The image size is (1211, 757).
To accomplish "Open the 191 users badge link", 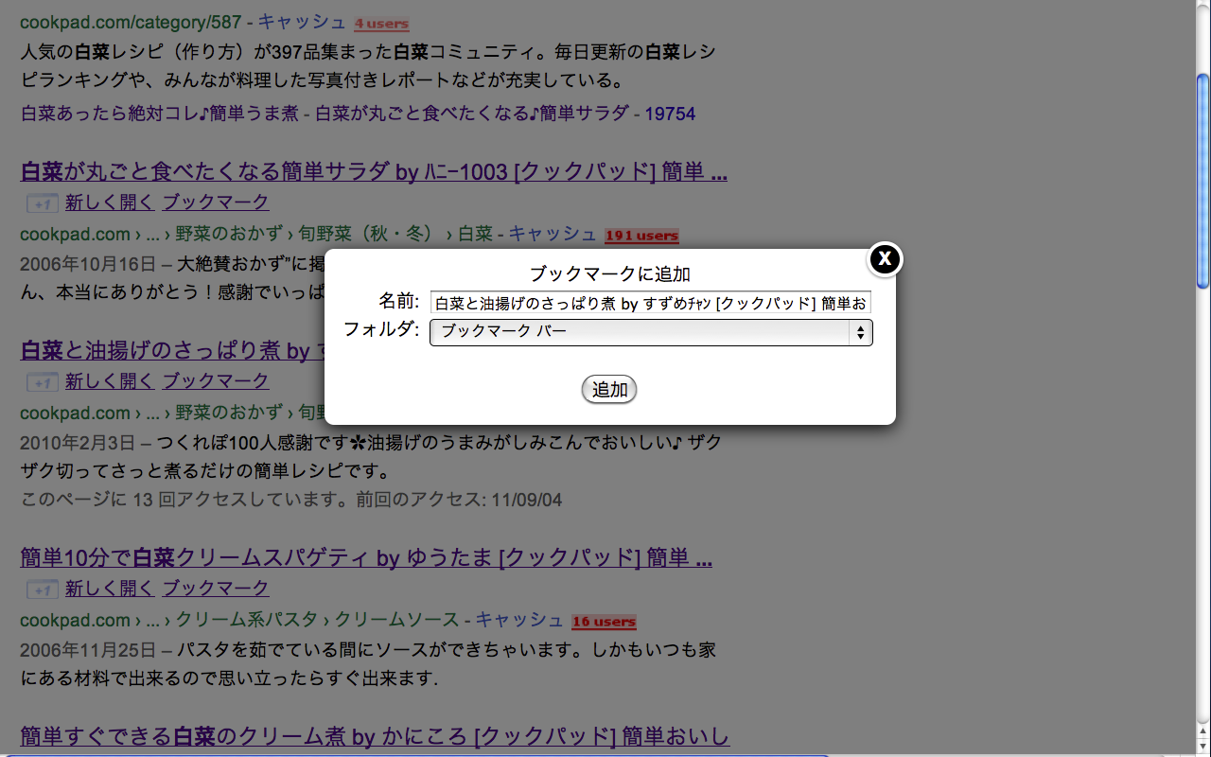I will (641, 236).
